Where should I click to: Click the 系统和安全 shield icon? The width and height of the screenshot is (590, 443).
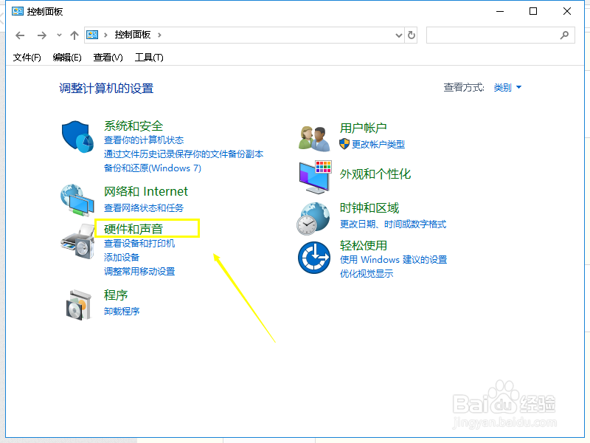(77, 137)
